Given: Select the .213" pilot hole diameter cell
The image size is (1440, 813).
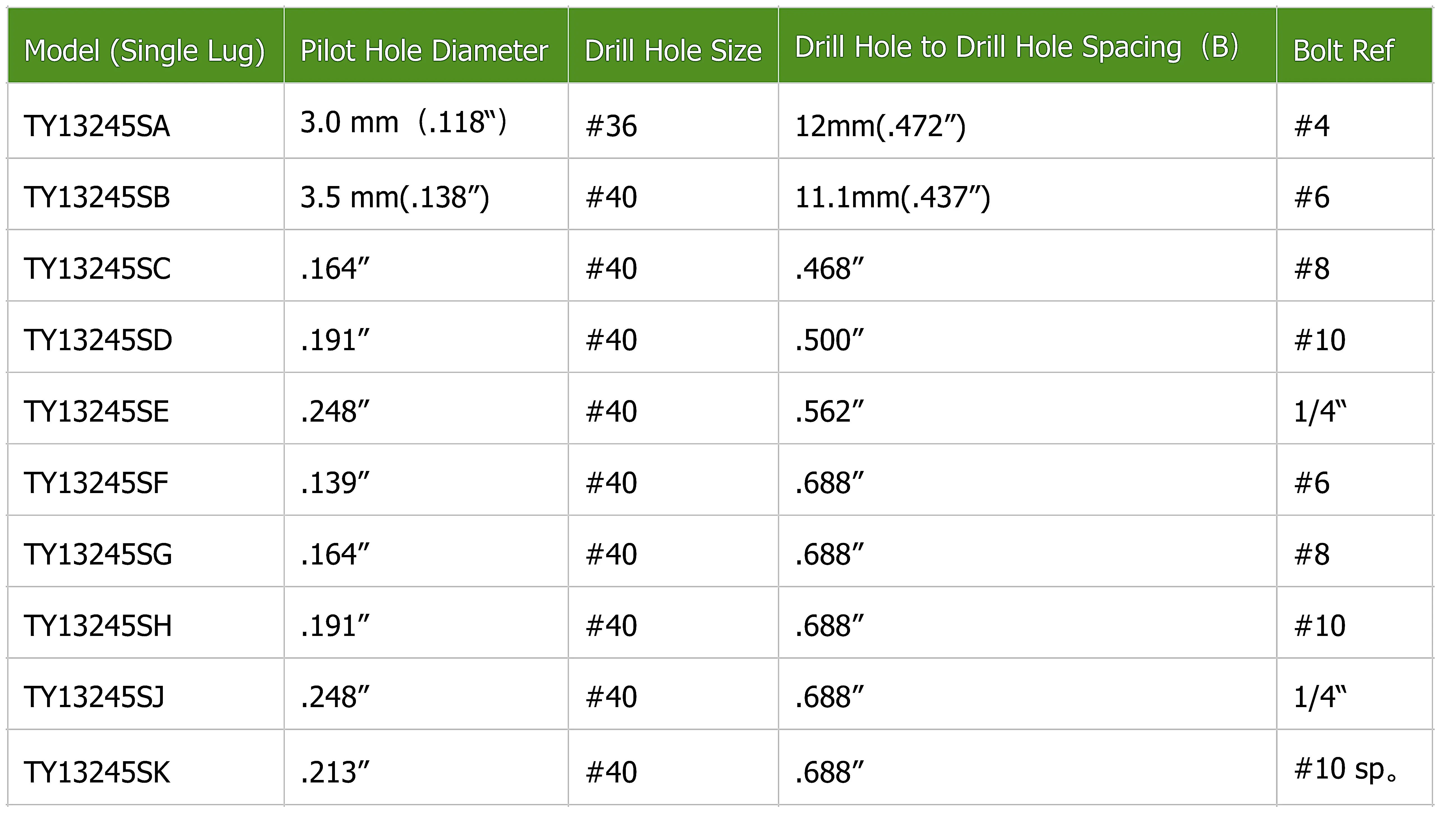Looking at the screenshot, I should click(334, 772).
